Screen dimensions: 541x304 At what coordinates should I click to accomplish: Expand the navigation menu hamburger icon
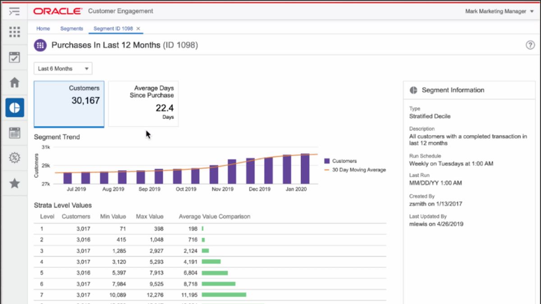[14, 11]
